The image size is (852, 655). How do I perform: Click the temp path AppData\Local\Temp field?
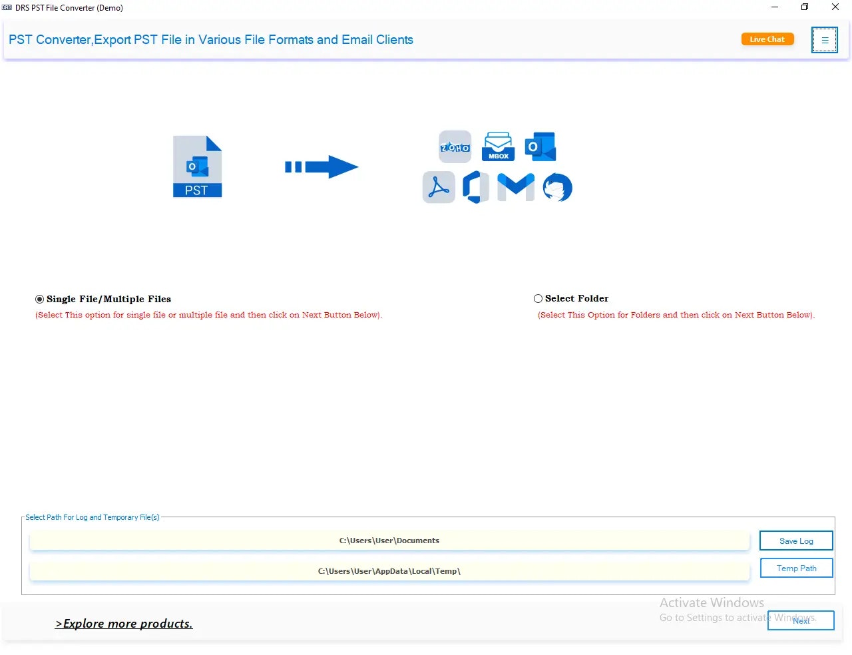(x=389, y=571)
